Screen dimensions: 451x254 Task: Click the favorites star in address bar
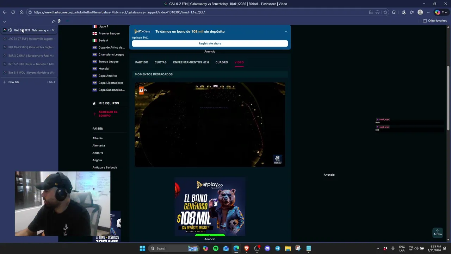coord(385,12)
